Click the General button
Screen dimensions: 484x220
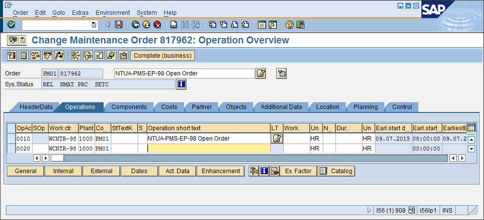point(25,171)
